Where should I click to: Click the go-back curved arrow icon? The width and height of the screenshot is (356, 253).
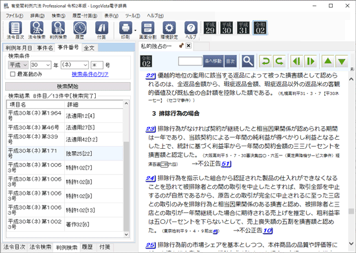(x=265, y=61)
